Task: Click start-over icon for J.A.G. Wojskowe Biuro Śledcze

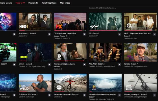Action: click(154, 34)
